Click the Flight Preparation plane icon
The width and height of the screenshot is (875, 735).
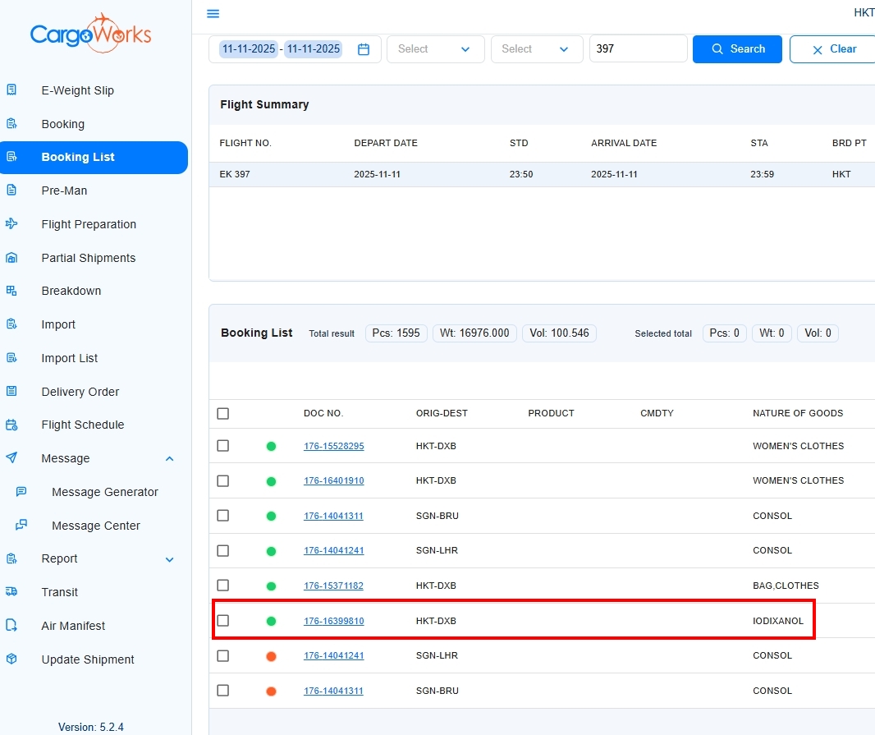11,224
